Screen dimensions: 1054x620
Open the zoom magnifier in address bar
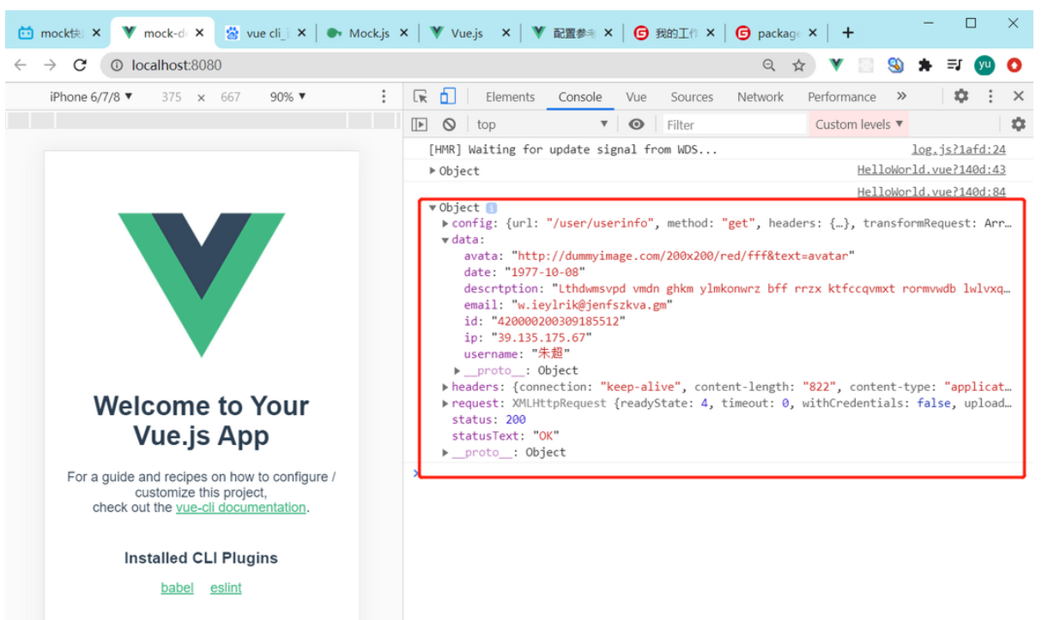769,65
